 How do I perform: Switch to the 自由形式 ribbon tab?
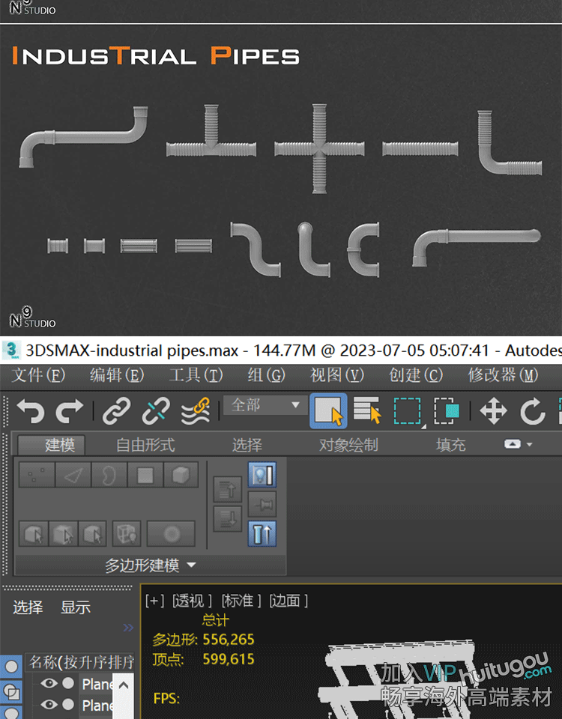coord(145,445)
